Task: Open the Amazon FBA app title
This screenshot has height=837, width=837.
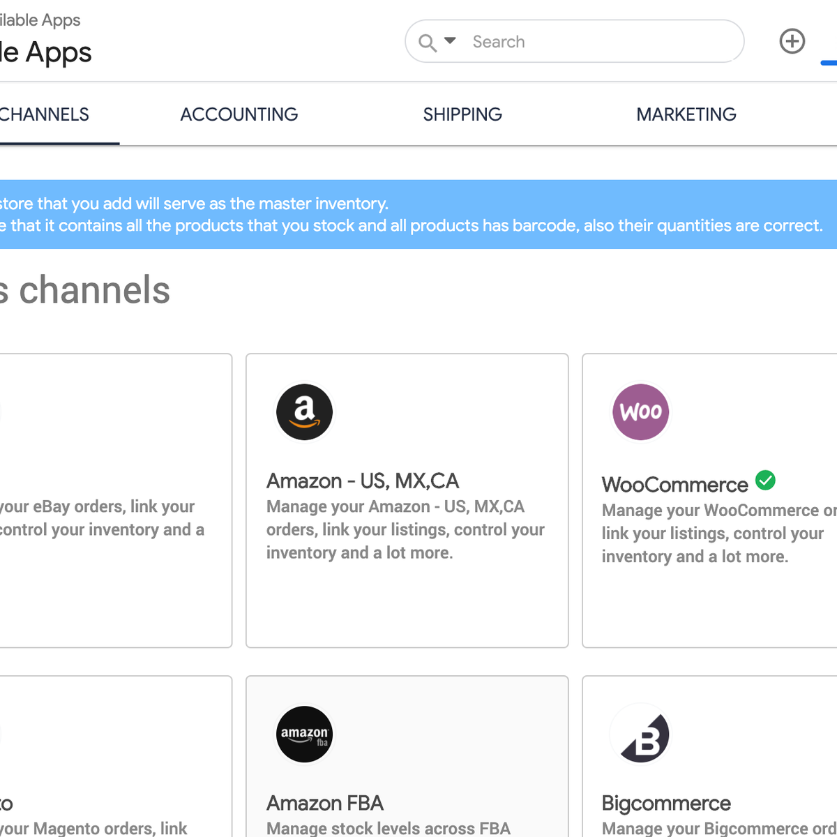Action: point(325,803)
